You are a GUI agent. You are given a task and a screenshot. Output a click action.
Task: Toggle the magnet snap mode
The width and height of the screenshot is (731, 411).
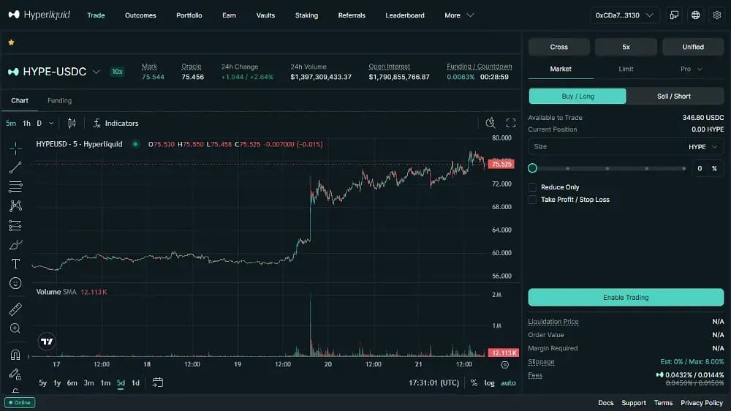tap(15, 355)
